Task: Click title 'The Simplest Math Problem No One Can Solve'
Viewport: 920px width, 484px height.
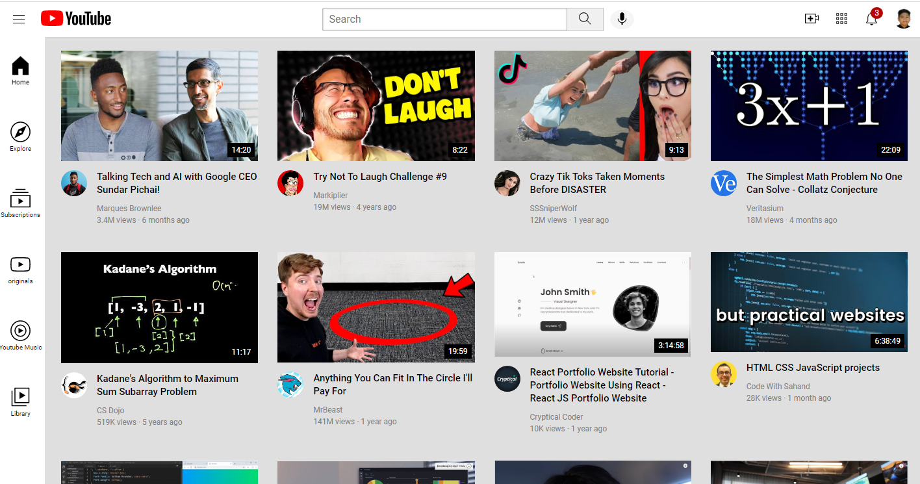Action: (824, 183)
